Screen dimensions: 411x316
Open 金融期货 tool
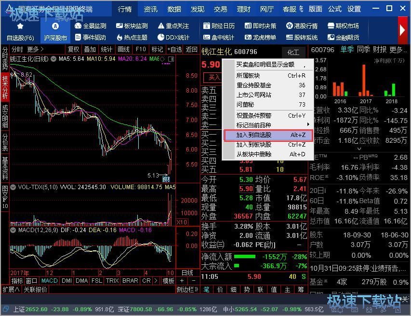343,37
